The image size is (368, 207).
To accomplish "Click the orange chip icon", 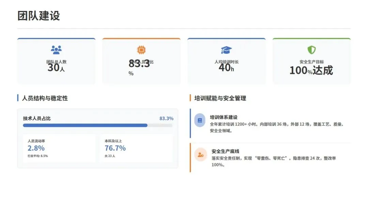I will pos(141,50).
